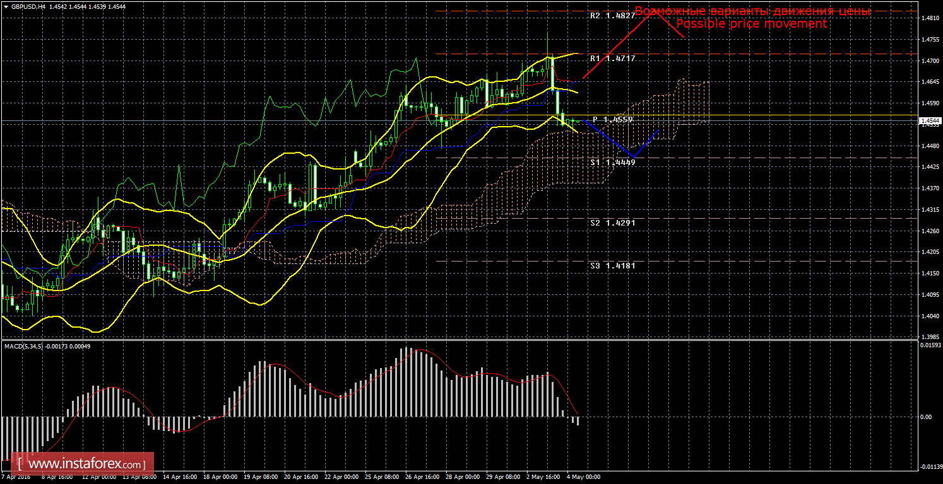Click the 1.4645 price axis label
This screenshot has height=484, width=943.
point(930,83)
